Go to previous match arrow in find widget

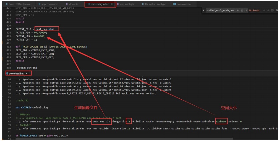point(264,10)
